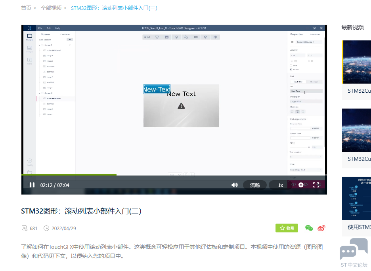
Task: Open the 1x playback speed selector
Action: click(280, 185)
